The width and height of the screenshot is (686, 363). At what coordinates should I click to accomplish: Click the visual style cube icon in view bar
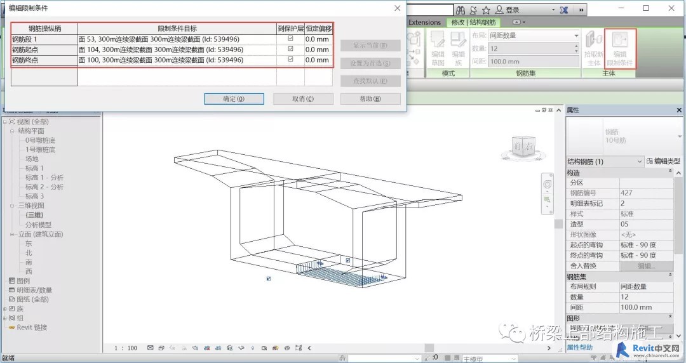coord(161,348)
